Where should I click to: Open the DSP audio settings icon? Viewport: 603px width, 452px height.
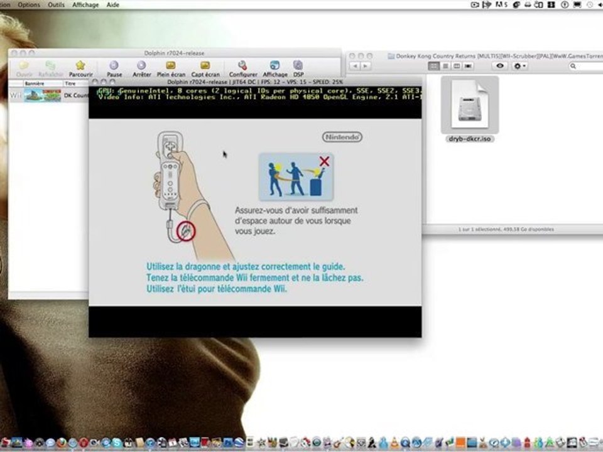tap(298, 68)
